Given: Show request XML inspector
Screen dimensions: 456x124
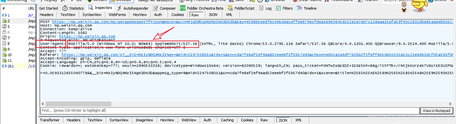Looking at the screenshot, I should click(x=229, y=15).
